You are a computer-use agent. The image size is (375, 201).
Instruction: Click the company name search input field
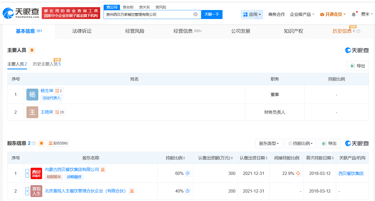tap(148, 15)
